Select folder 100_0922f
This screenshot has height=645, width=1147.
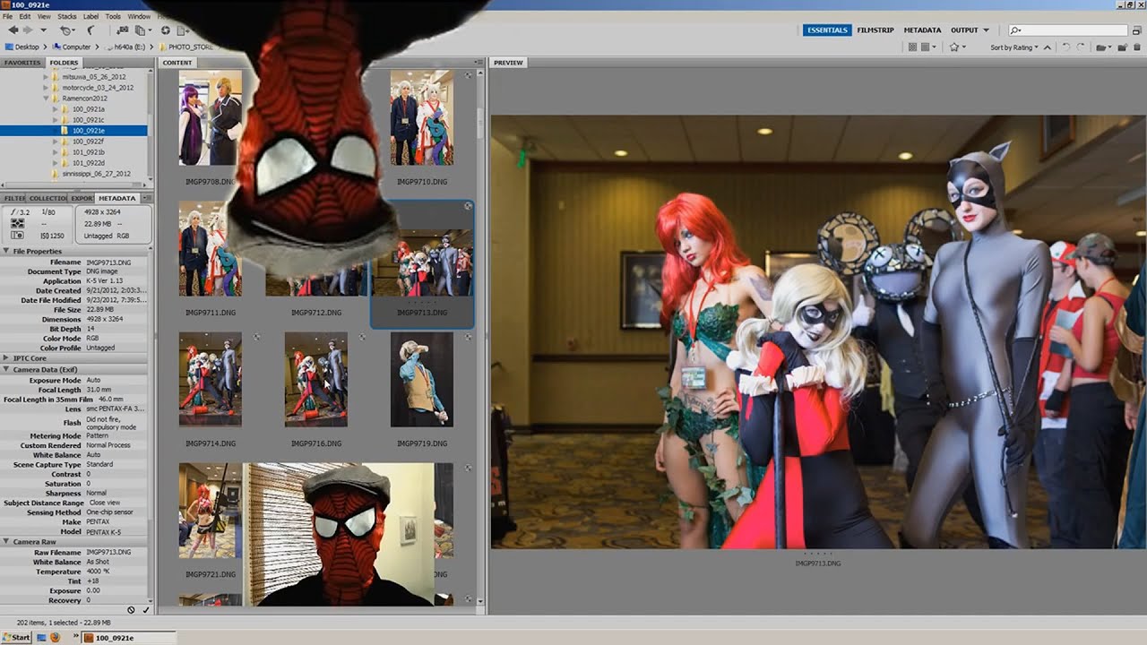point(88,142)
